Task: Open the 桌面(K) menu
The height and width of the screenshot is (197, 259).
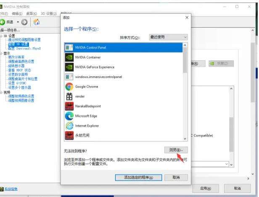Action: tap(32, 13)
